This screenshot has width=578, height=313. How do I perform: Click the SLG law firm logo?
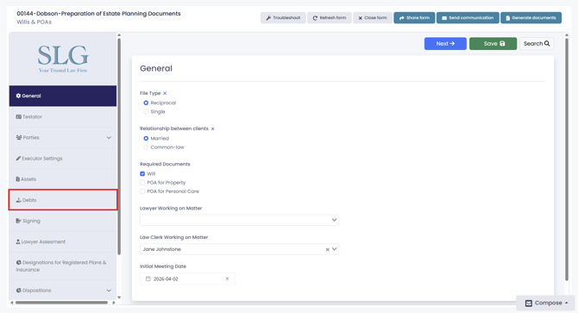point(63,59)
